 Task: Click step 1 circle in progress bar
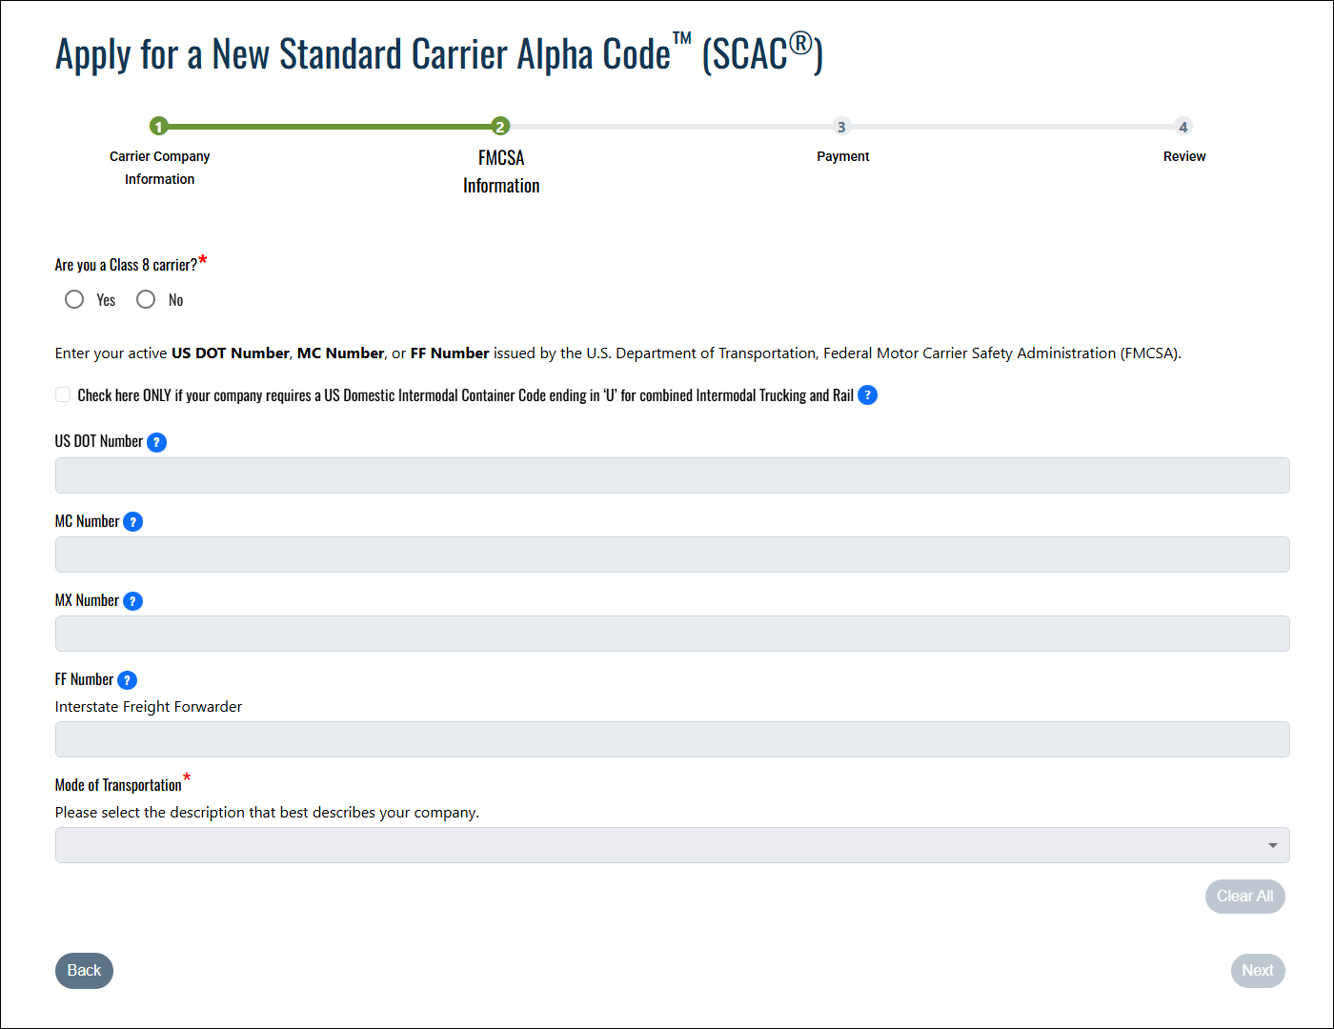[x=159, y=127]
